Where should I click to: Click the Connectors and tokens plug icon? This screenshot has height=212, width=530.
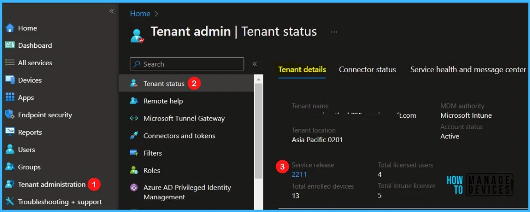pos(134,136)
